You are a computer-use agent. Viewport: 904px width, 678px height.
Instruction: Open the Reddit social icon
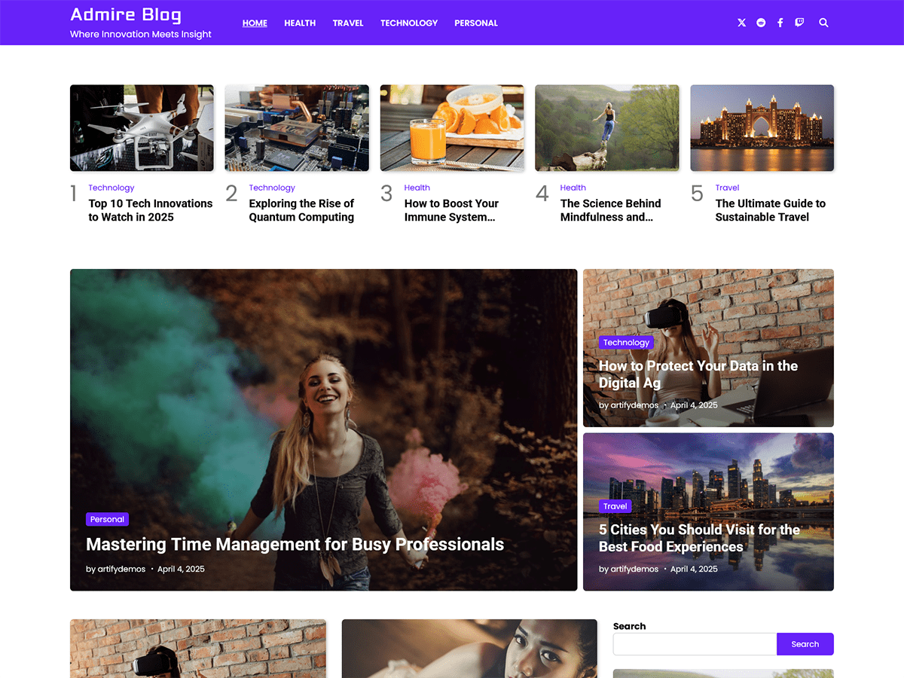[x=761, y=23]
